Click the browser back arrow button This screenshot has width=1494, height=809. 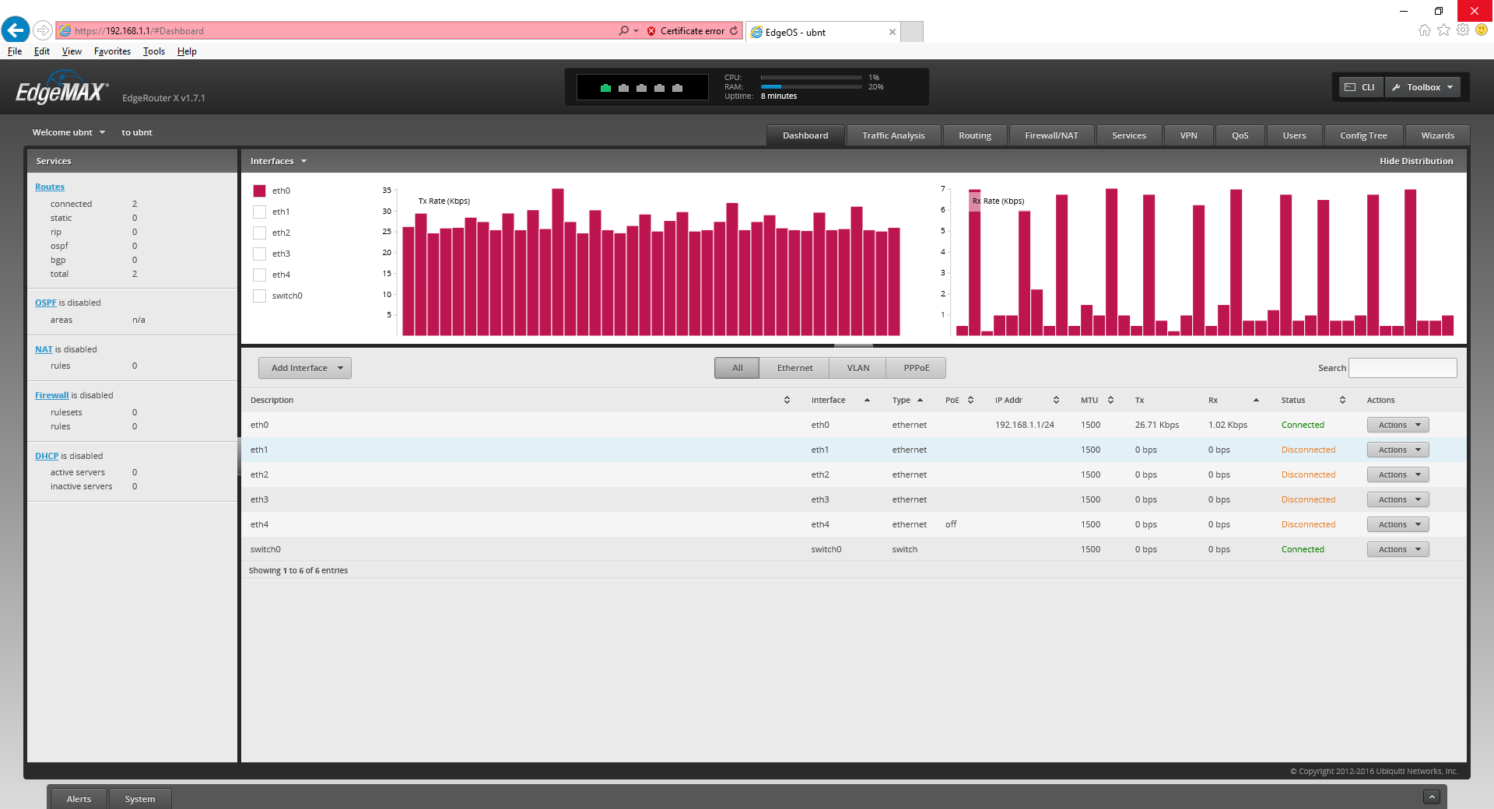16,30
